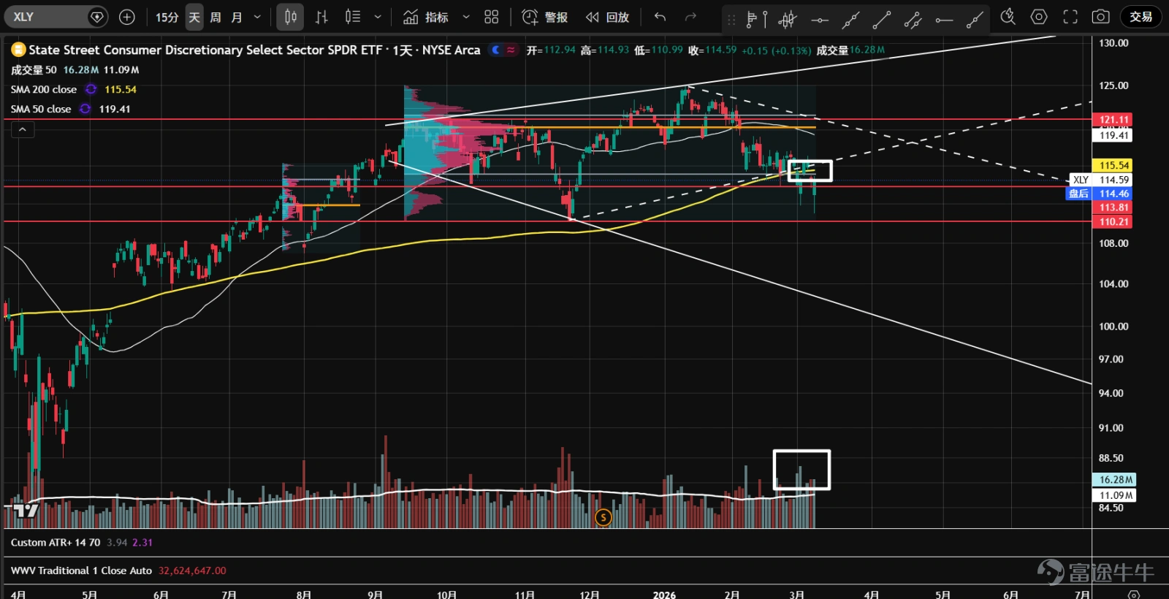The image size is (1169, 599).
Task: Click the symbol logo beside State Street title
Action: 18,50
